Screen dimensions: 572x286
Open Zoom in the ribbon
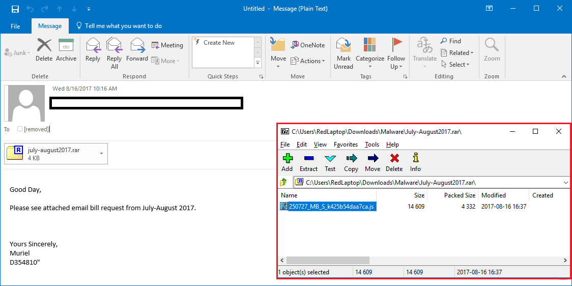pos(492,50)
